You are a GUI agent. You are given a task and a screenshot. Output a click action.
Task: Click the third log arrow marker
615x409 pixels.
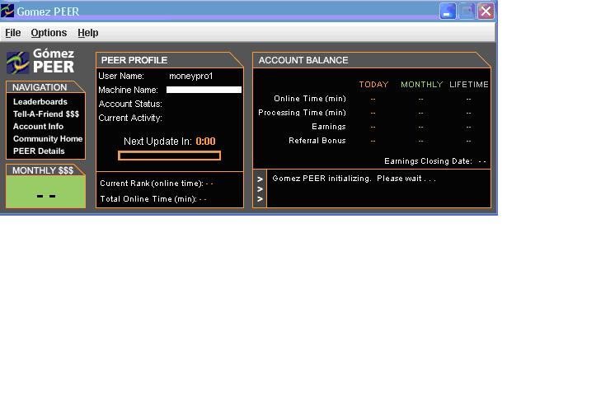click(260, 199)
